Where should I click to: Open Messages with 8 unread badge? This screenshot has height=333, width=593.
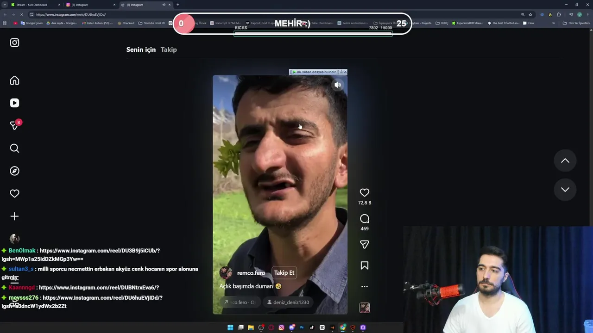15,125
